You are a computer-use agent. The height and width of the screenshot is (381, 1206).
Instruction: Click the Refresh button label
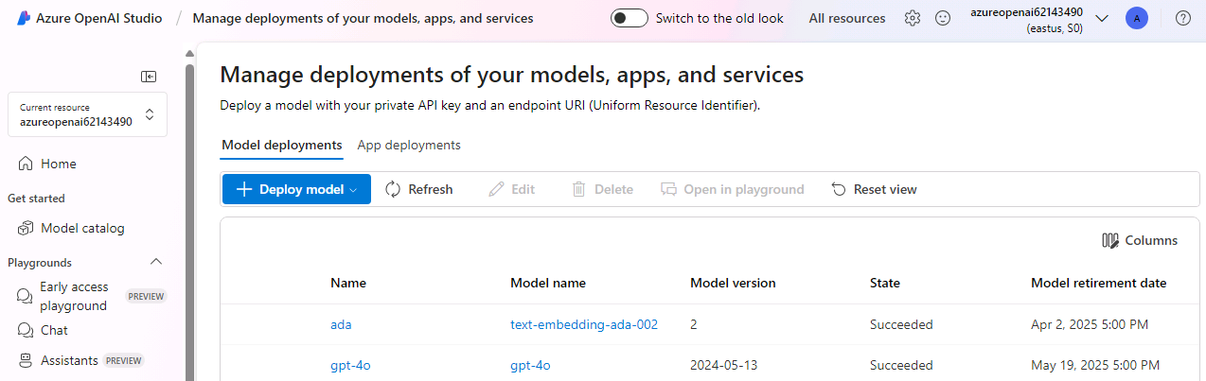coord(431,189)
